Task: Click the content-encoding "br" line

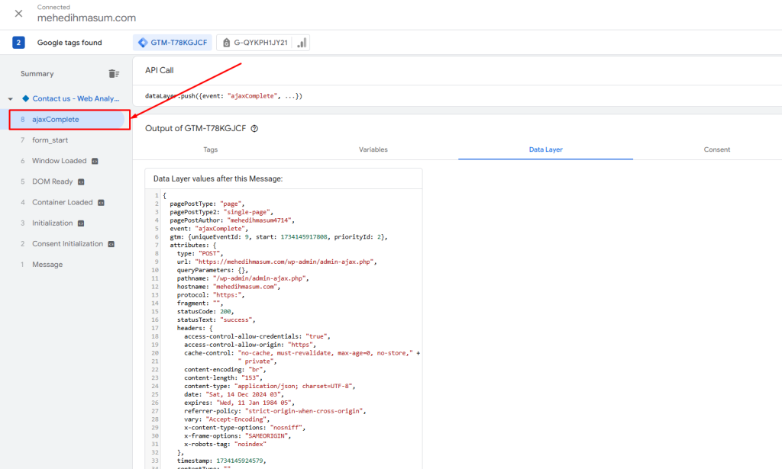Action: 225,370
